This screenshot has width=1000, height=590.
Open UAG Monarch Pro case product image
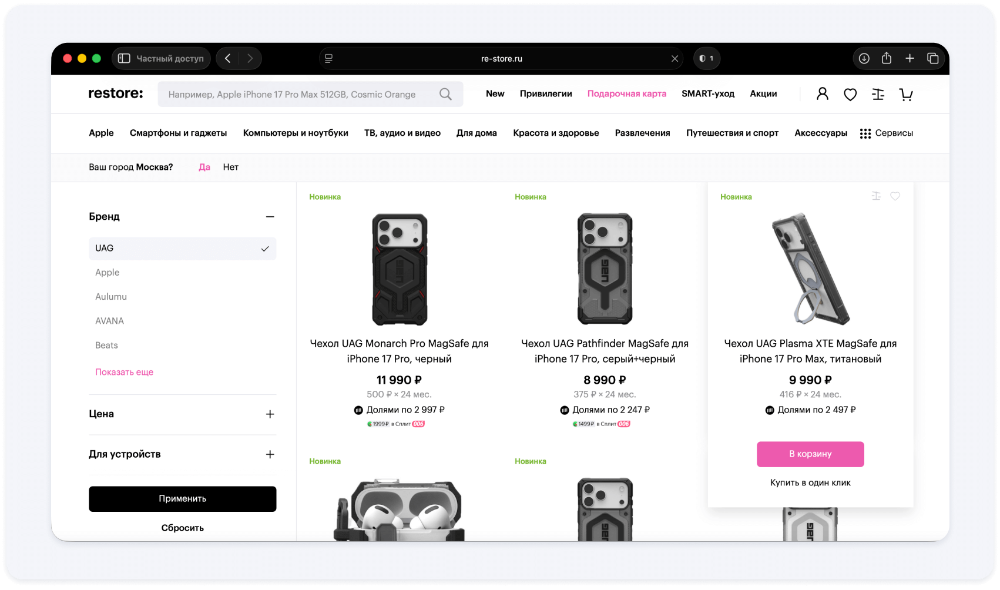point(400,269)
